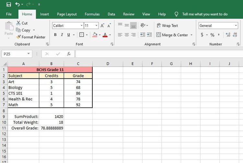Open the Calibri font name dropdown

tap(82, 26)
